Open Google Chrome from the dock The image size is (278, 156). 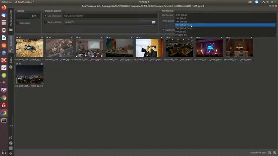point(4,98)
